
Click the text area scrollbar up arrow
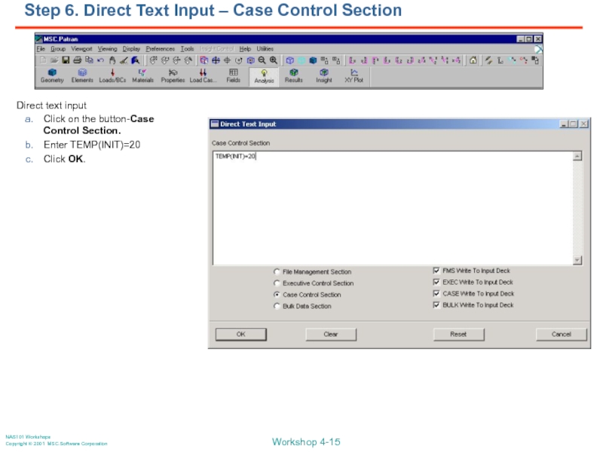click(577, 156)
